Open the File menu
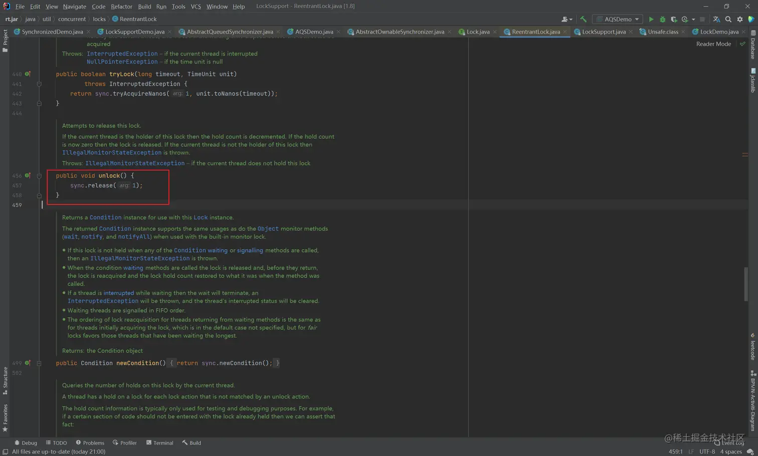 (20, 7)
